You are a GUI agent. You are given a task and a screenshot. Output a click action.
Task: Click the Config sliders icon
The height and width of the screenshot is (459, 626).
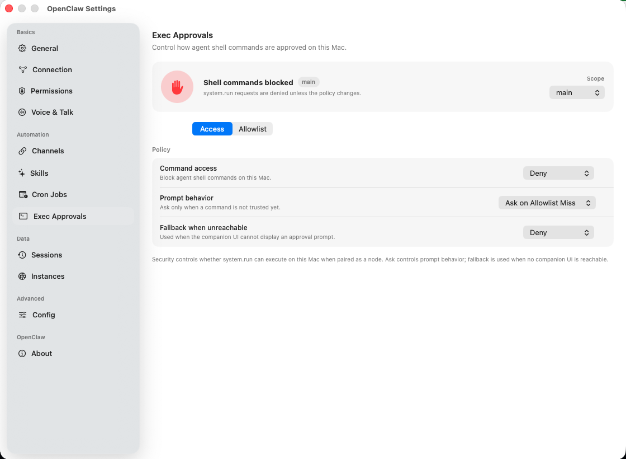(x=23, y=315)
